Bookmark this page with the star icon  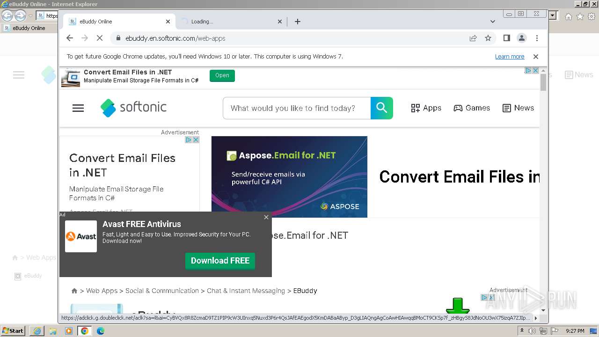click(x=488, y=38)
